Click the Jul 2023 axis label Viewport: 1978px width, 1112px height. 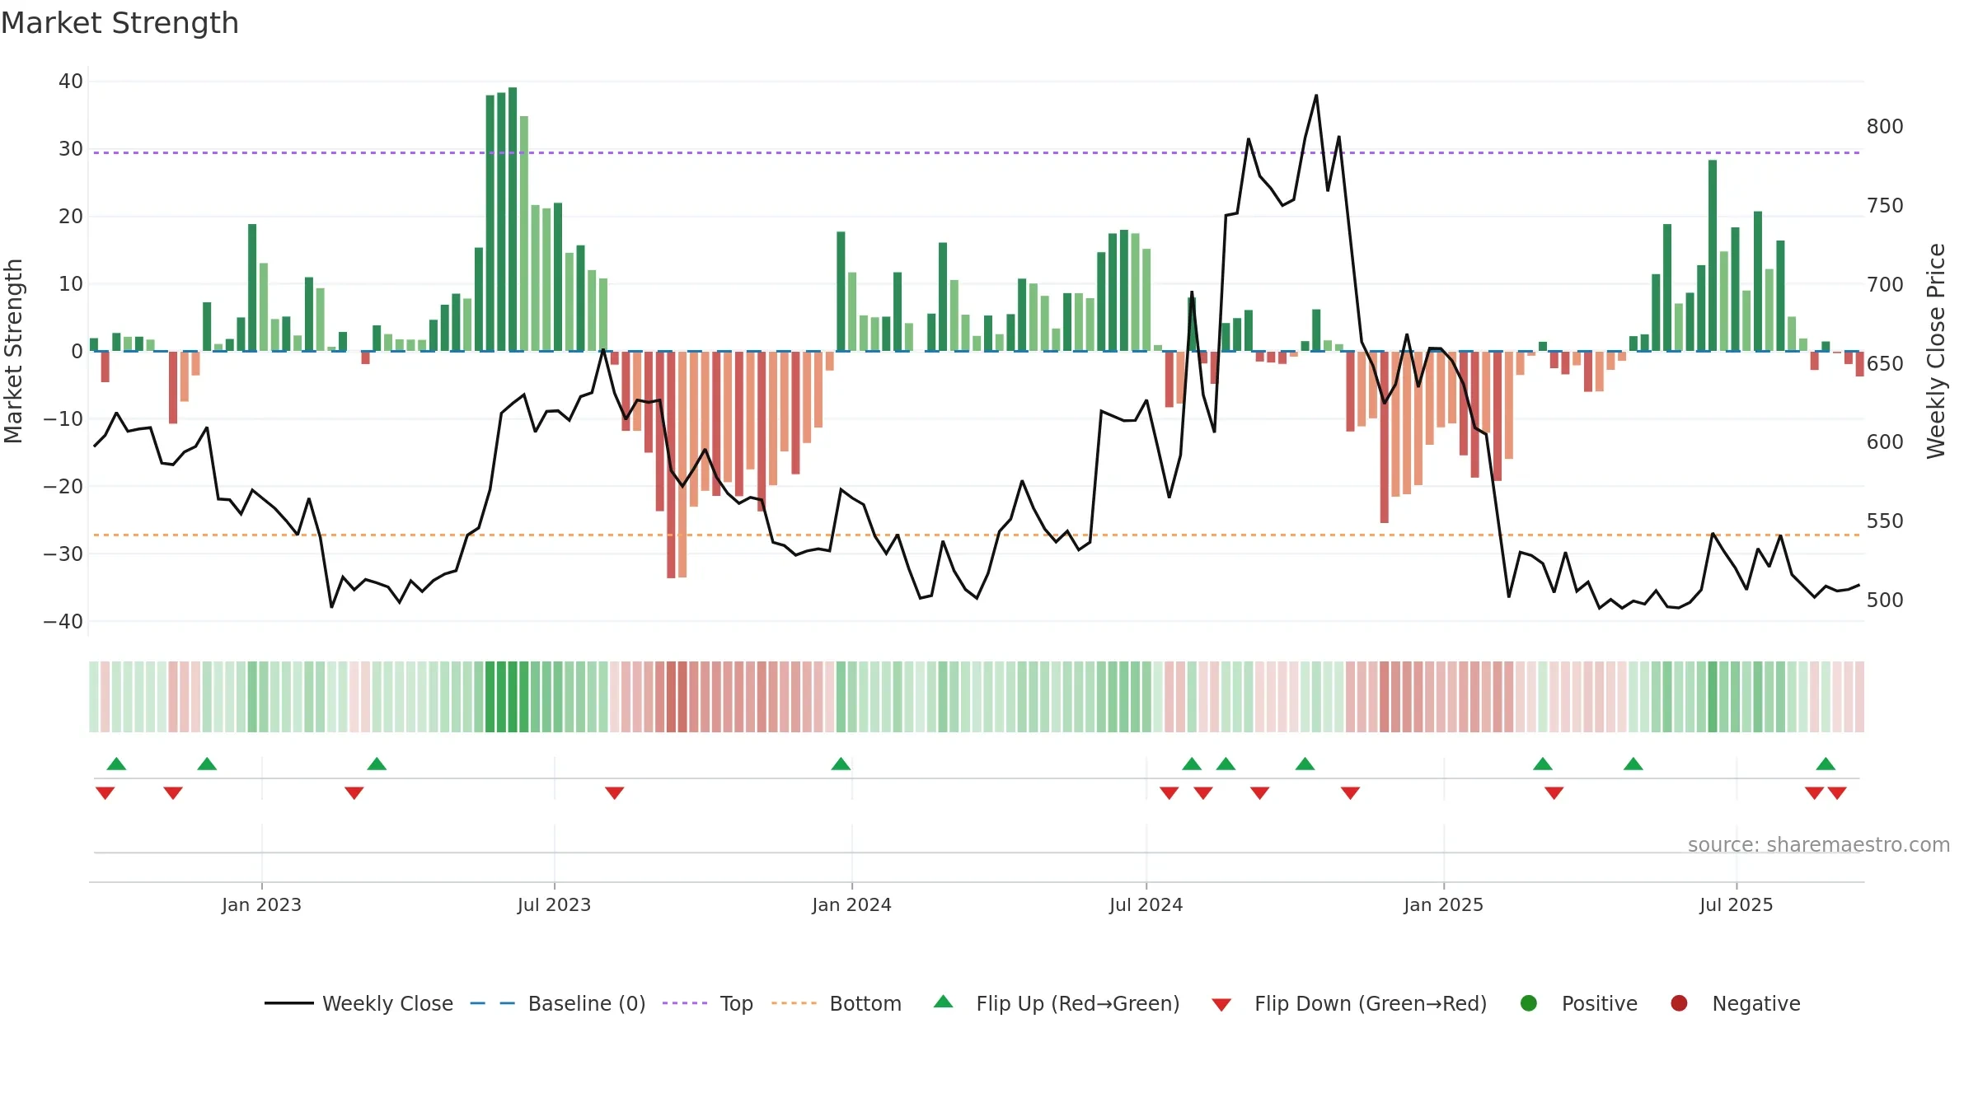pyautogui.click(x=554, y=904)
